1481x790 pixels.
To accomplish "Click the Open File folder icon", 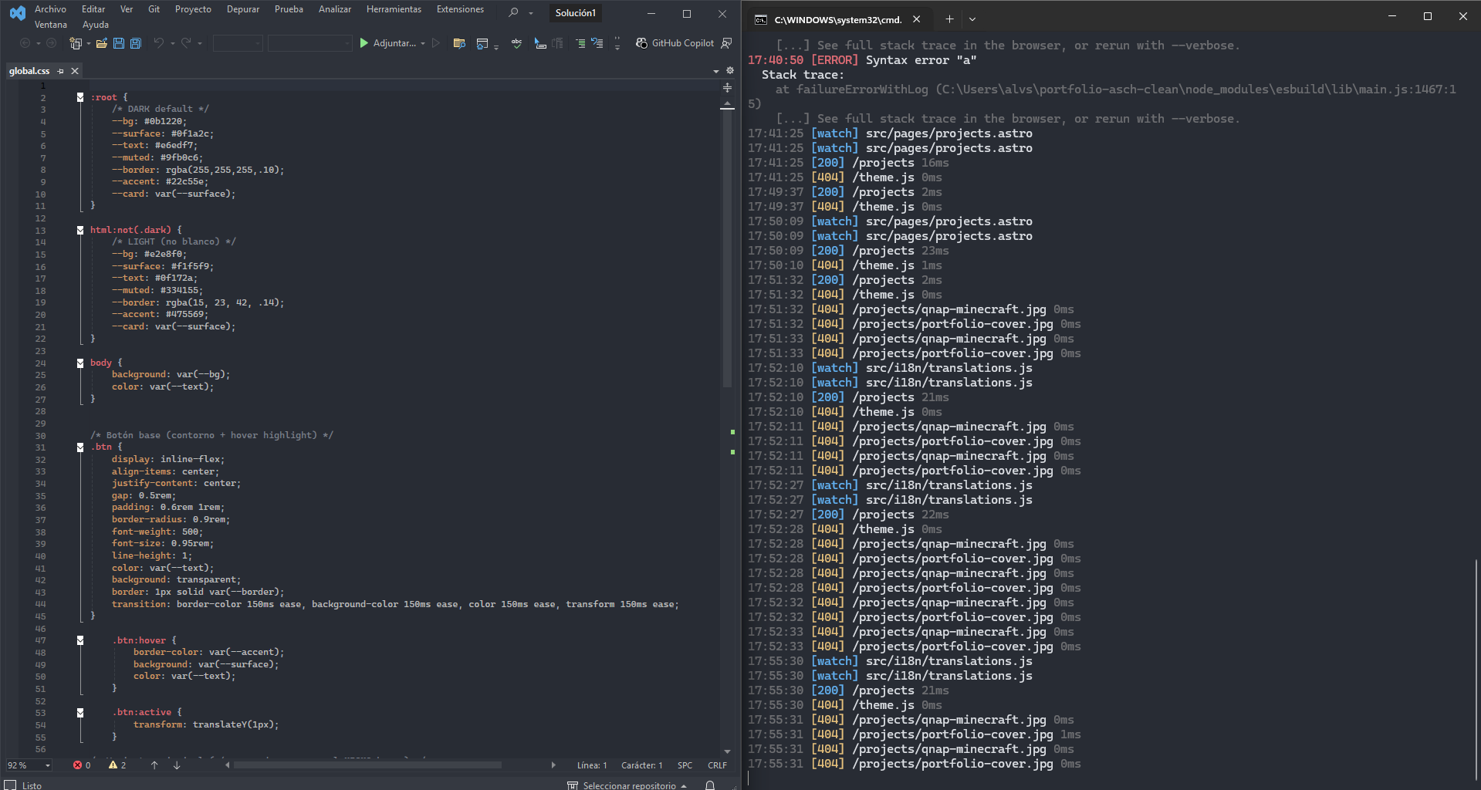I will click(x=102, y=43).
